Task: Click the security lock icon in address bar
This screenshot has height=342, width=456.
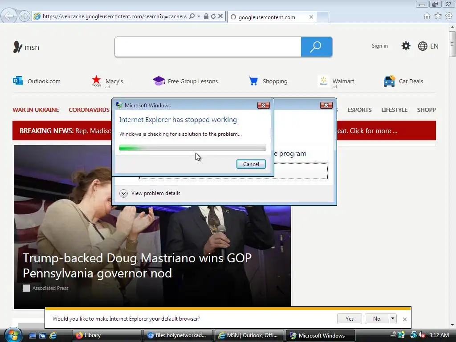Action: click(x=206, y=16)
